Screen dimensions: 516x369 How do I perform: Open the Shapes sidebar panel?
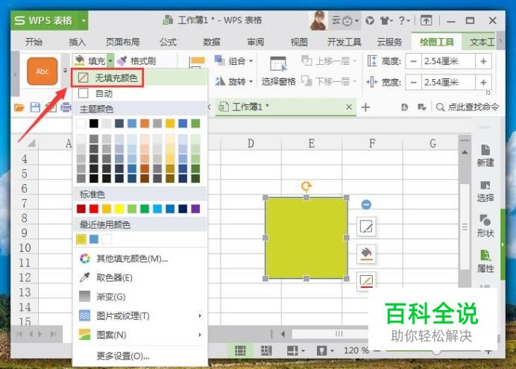pos(485,227)
